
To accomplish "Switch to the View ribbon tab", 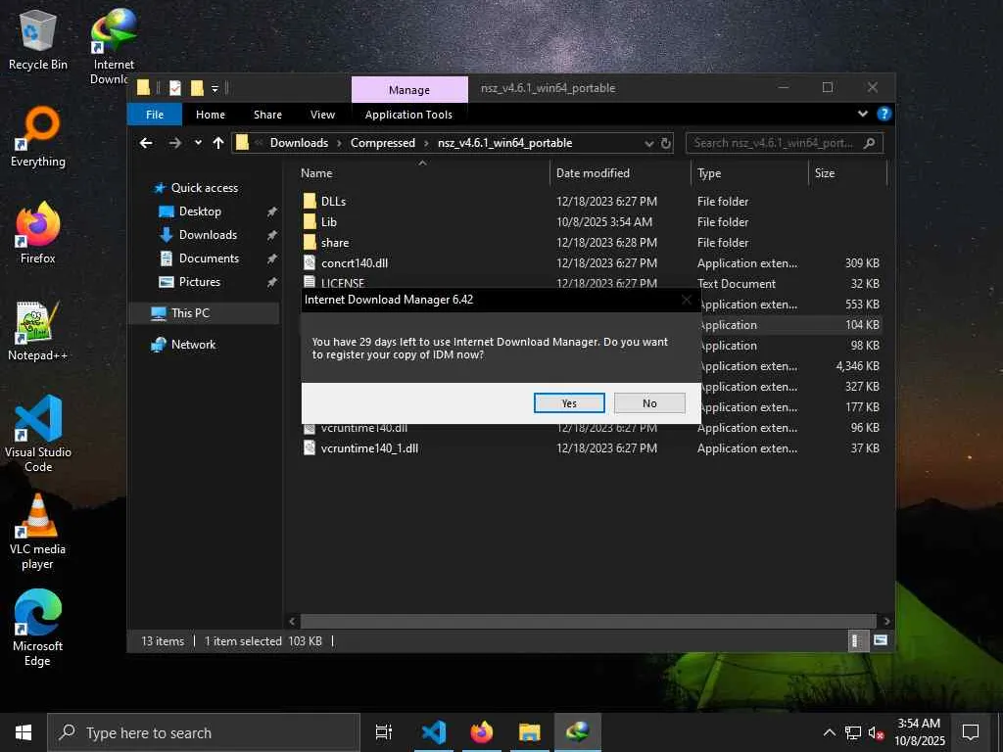I will 322,115.
